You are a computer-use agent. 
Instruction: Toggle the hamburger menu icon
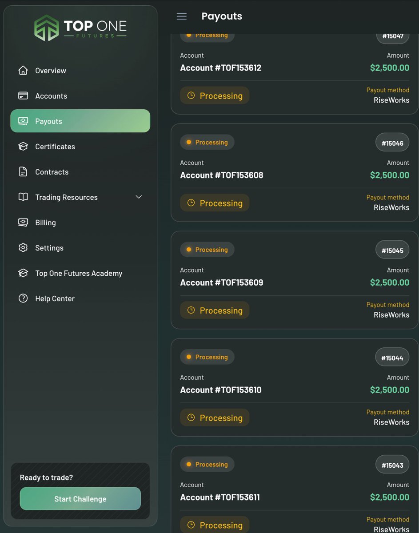click(x=182, y=16)
